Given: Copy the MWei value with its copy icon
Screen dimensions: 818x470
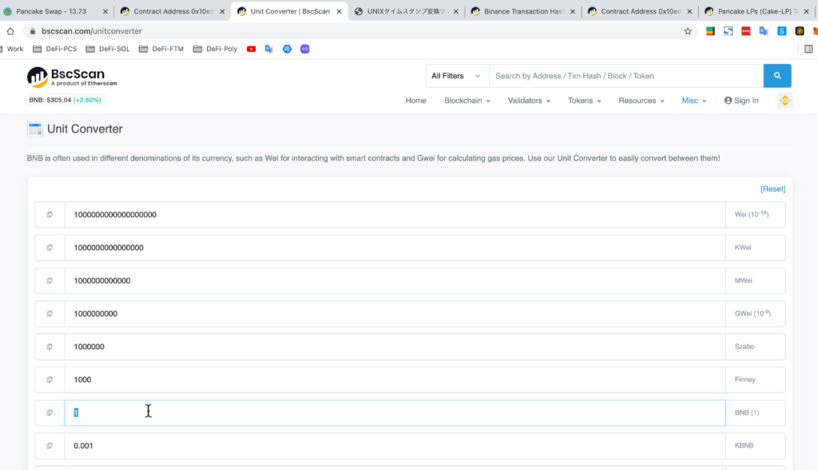Looking at the screenshot, I should coord(50,281).
